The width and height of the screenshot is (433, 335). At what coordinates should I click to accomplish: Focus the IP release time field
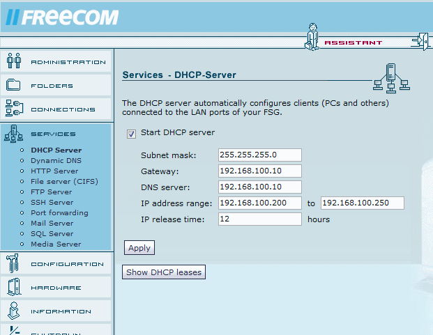(x=259, y=219)
